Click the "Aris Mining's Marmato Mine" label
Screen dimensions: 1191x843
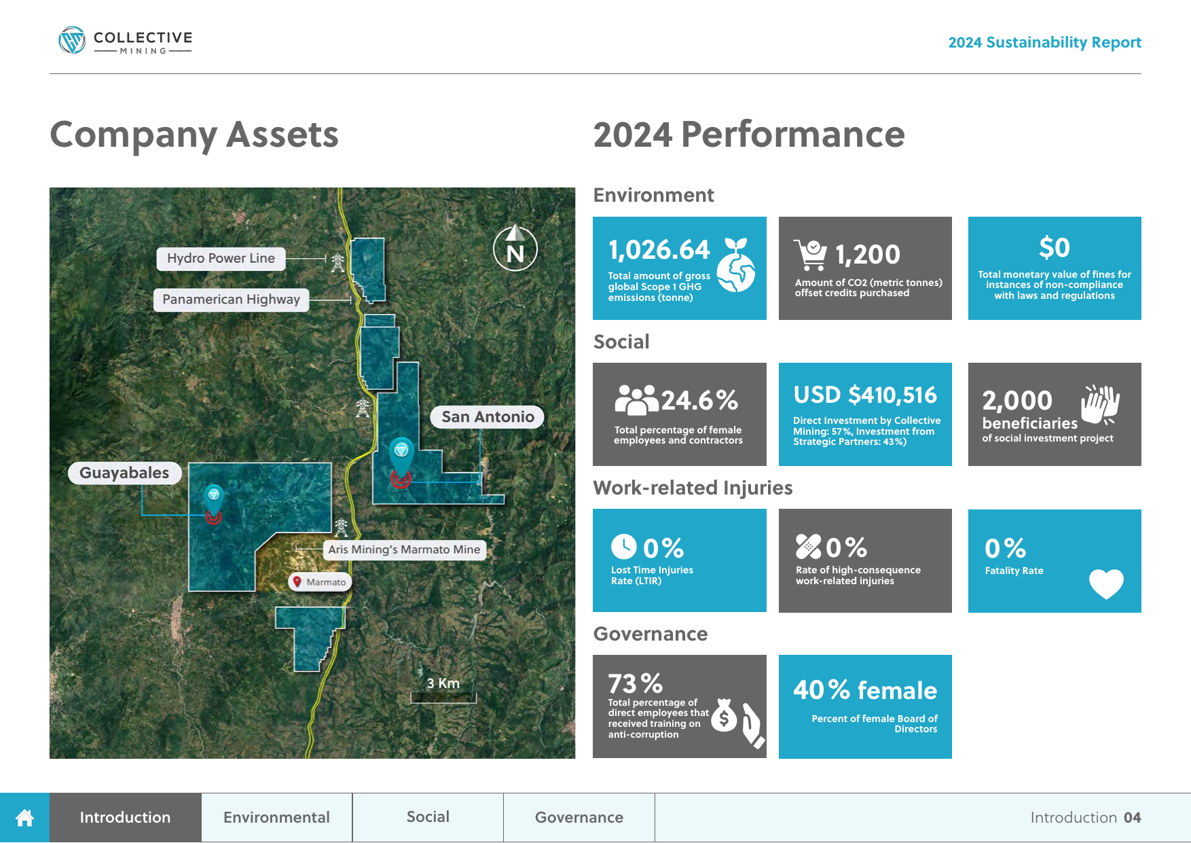405,550
